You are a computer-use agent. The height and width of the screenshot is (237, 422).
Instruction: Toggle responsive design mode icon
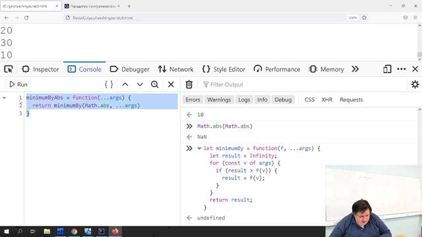click(x=387, y=69)
